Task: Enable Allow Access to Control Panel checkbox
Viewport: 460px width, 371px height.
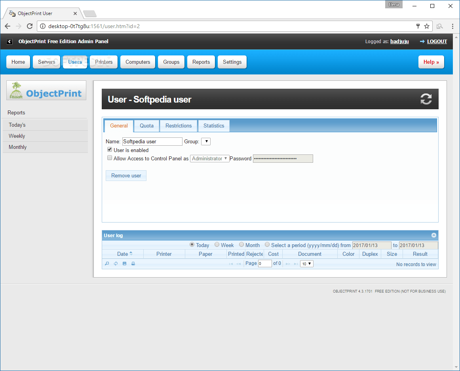Action: click(109, 158)
